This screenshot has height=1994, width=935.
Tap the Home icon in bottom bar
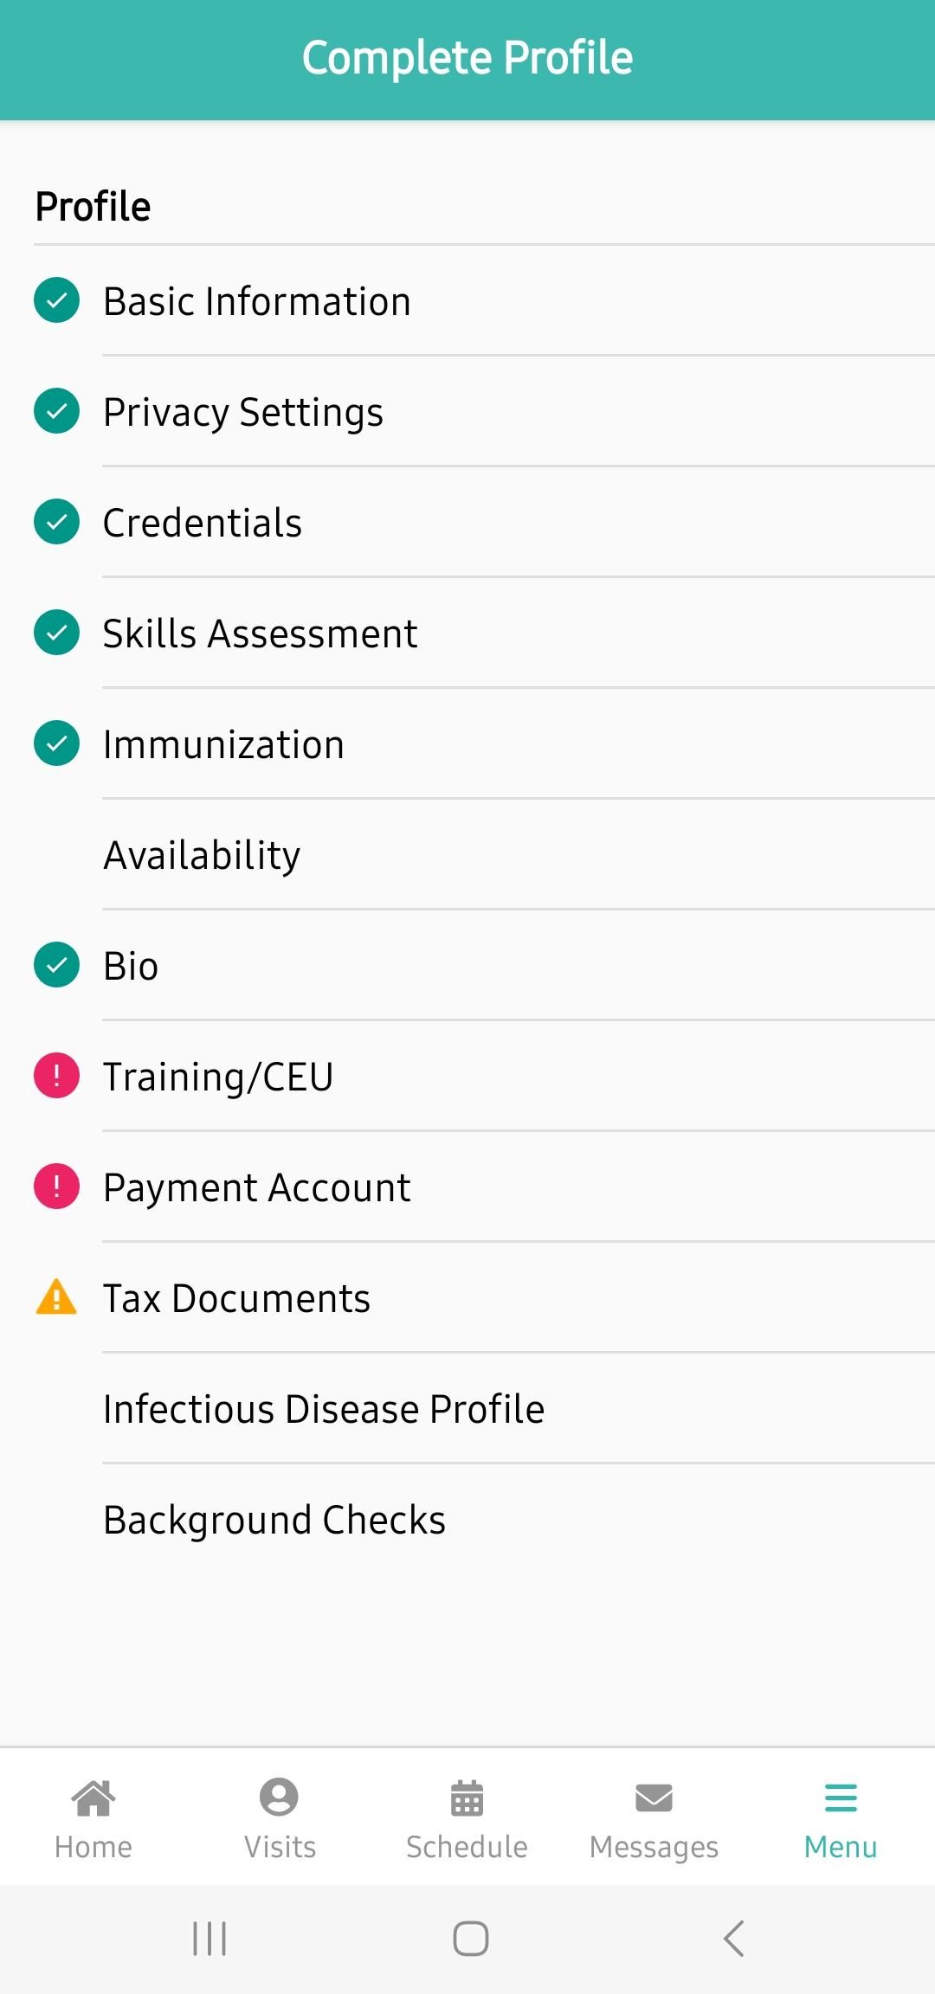coord(93,1798)
